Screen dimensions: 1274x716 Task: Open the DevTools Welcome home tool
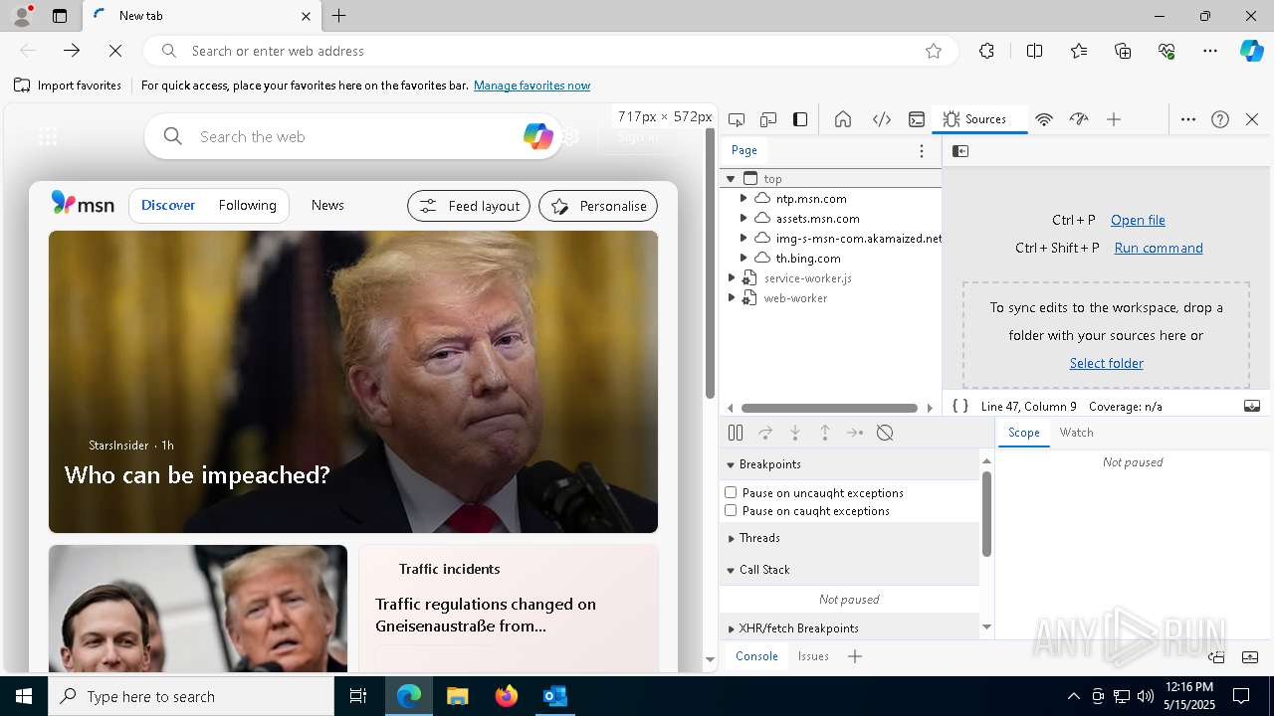[843, 119]
